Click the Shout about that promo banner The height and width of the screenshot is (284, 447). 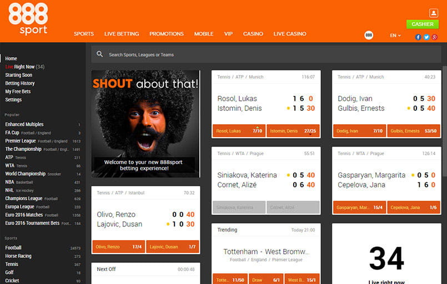click(x=145, y=123)
